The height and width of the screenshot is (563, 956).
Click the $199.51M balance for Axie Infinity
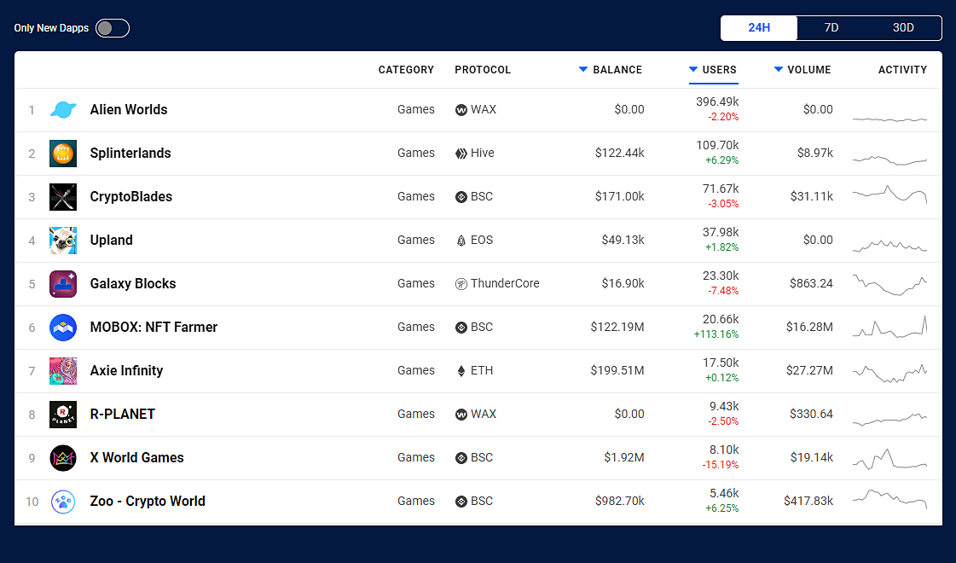click(617, 371)
